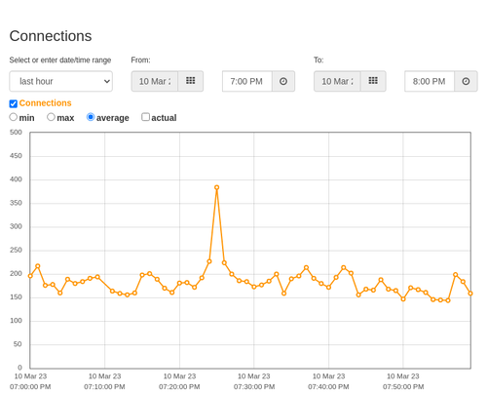The width and height of the screenshot is (487, 393).
Task: Open the From time clock picker icon
Action: click(x=283, y=81)
